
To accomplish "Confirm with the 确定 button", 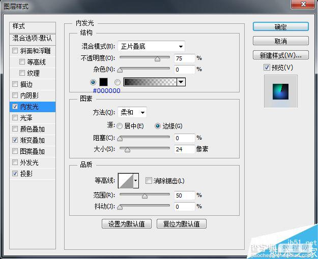I will [281, 27].
